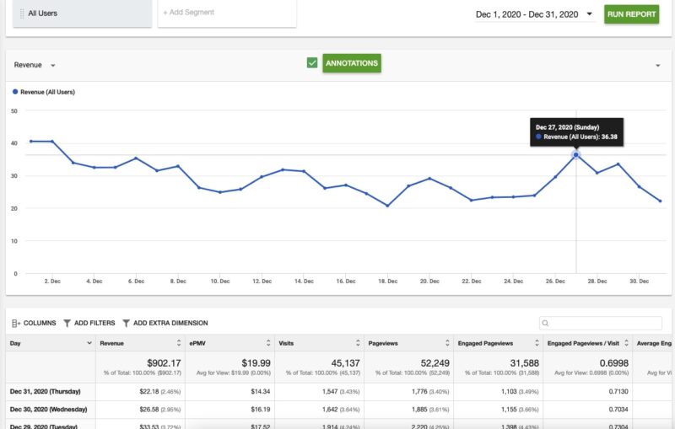
Task: Click the Add Filters funnel icon
Action: [67, 323]
